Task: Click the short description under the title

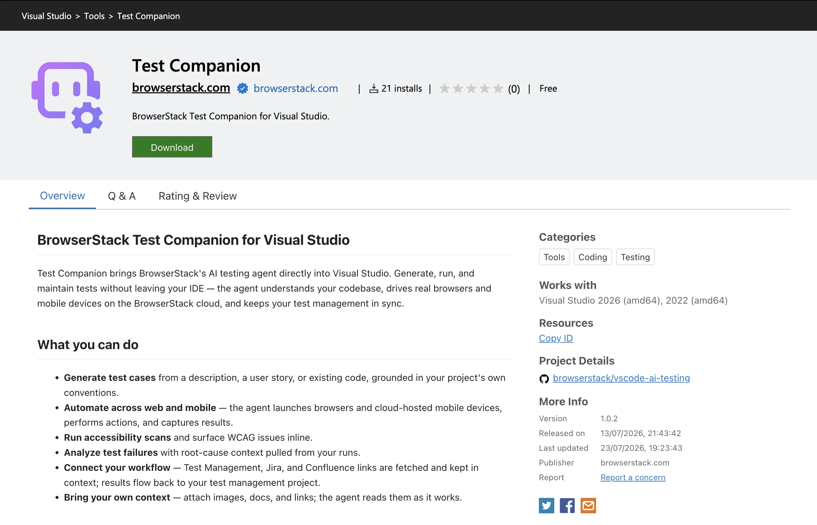Action: (x=231, y=116)
